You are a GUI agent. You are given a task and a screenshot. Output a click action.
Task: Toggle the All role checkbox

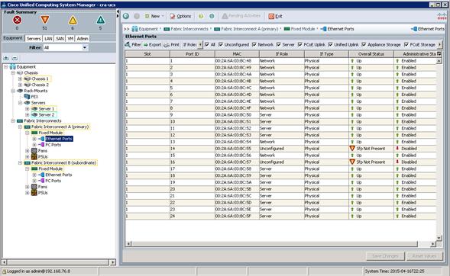tap(206, 45)
